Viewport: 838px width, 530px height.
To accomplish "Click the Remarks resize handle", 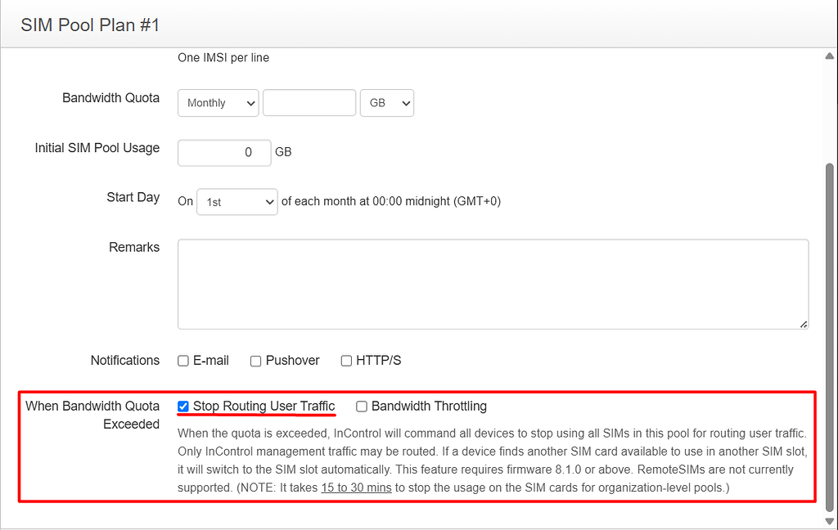I will tap(803, 326).
